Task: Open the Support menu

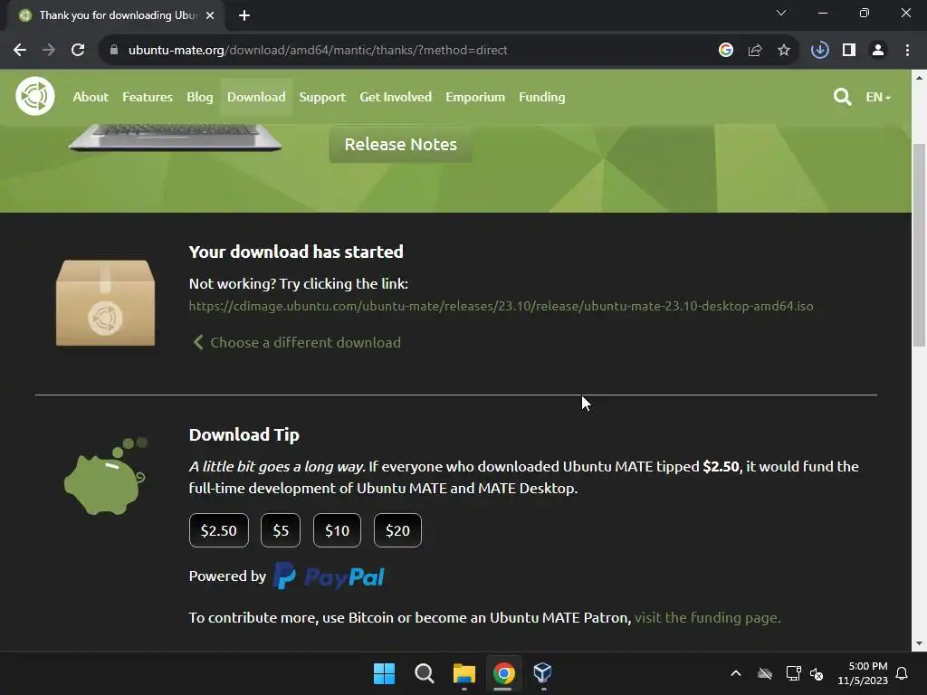Action: point(322,97)
